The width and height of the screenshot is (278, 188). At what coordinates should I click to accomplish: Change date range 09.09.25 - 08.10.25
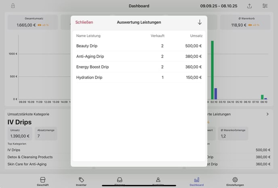[219, 6]
